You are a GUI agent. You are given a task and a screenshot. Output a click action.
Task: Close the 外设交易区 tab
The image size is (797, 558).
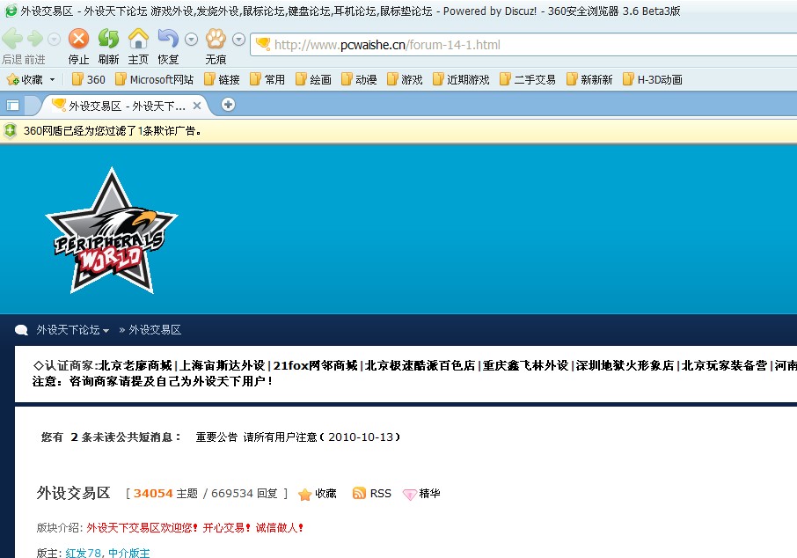197,105
